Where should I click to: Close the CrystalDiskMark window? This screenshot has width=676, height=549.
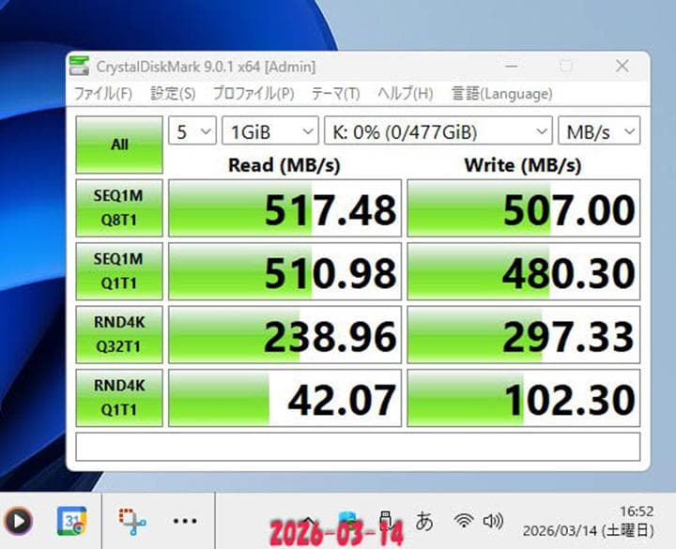click(622, 66)
